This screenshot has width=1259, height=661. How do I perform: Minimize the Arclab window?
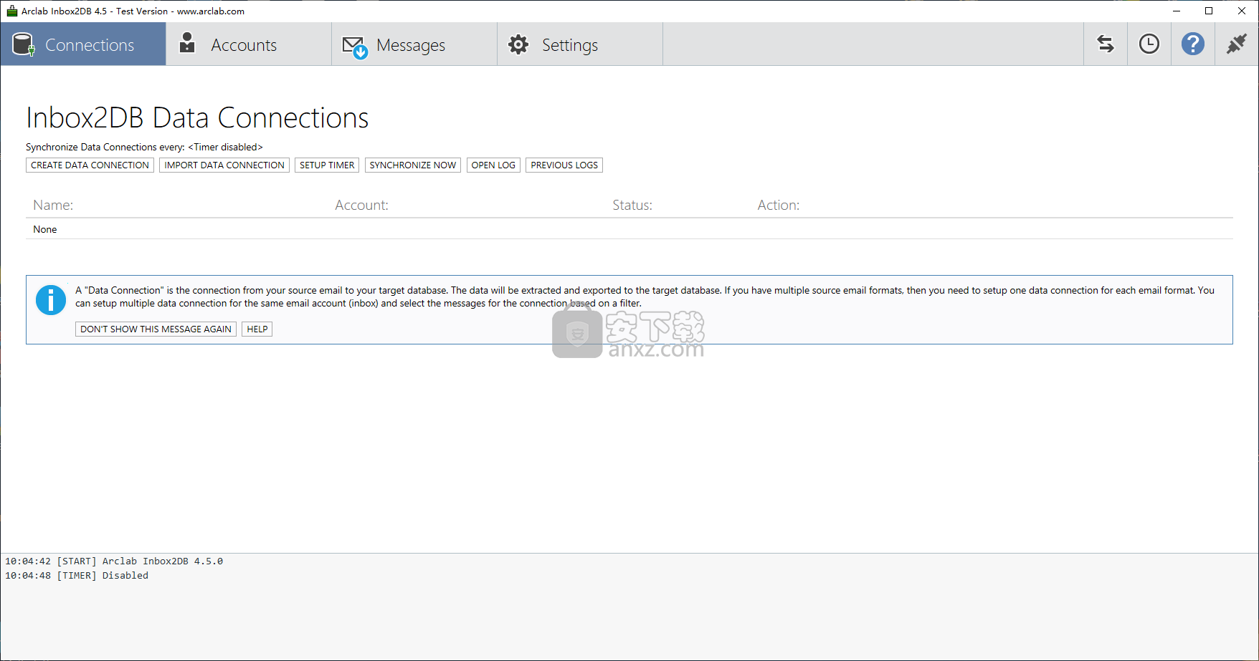[x=1176, y=11]
